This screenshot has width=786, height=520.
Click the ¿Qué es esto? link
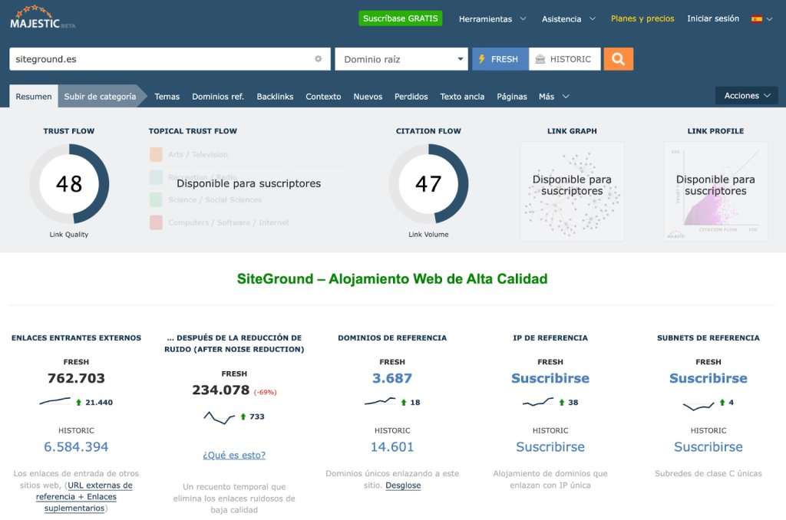(234, 455)
